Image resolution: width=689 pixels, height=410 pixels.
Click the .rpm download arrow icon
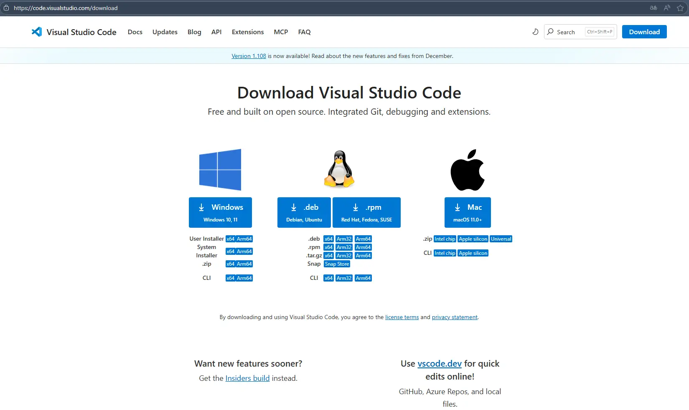click(355, 207)
